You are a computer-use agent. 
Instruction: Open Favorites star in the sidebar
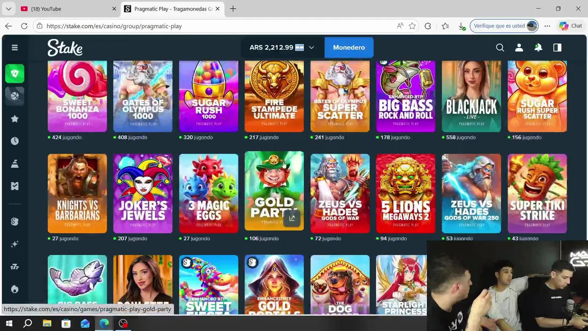pos(15,119)
